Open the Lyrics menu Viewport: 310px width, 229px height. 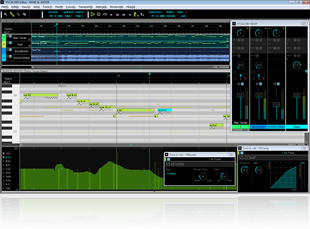point(70,7)
